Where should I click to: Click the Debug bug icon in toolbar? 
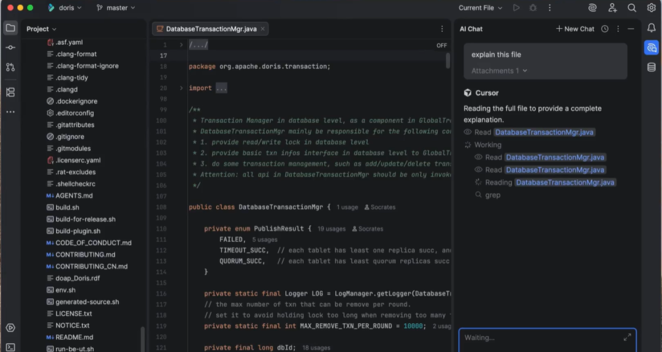(533, 7)
